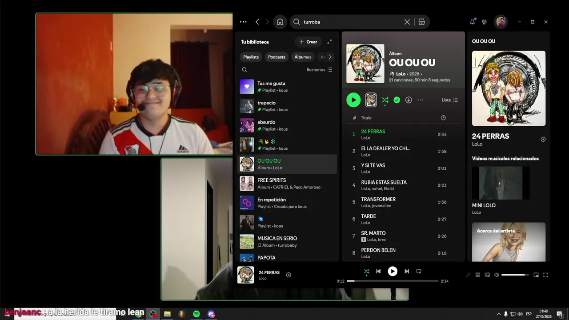569x320 pixels.
Task: Play the OU OU OU album
Action: click(x=353, y=100)
